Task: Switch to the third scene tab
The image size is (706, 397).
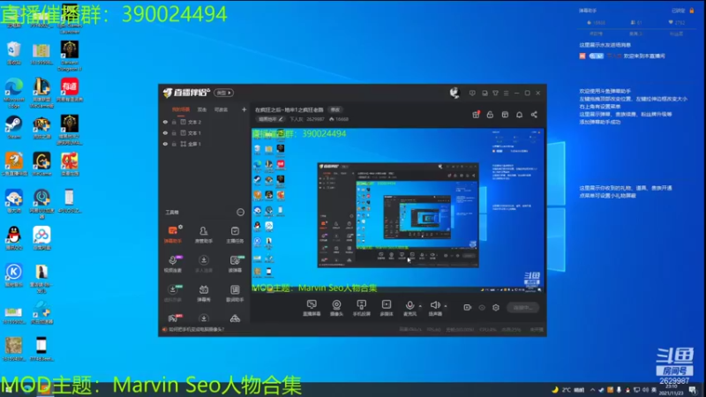Action: point(221,109)
